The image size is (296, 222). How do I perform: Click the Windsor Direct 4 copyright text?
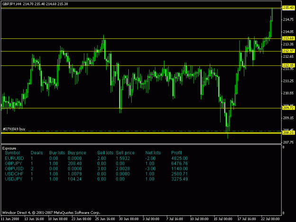click(51, 213)
